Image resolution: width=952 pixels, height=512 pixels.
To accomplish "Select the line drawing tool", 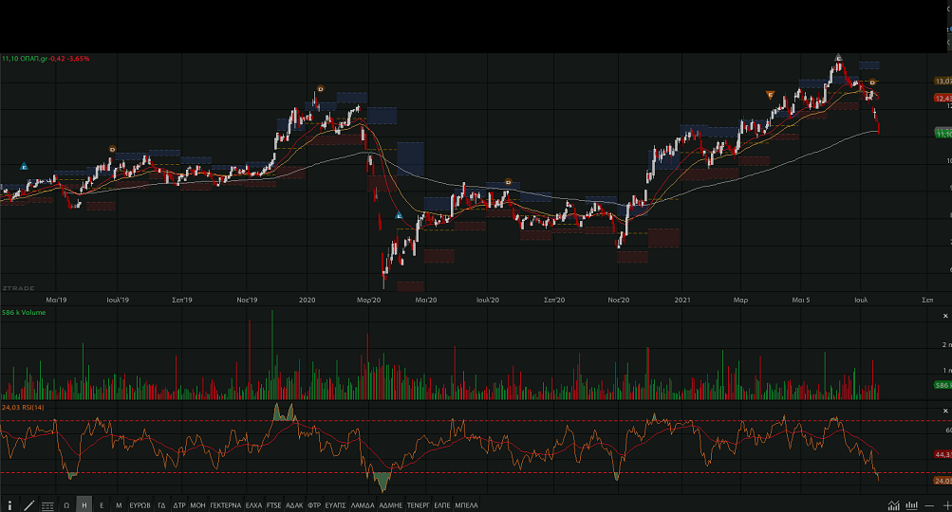I will (28, 505).
